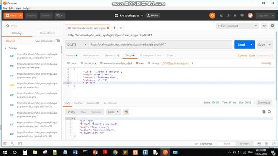
Task: Open response JSON format dropdown
Action: click(113, 112)
